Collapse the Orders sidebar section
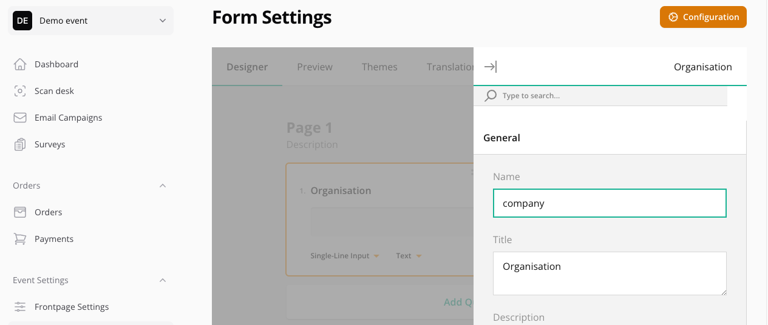768x325 pixels. coord(162,186)
